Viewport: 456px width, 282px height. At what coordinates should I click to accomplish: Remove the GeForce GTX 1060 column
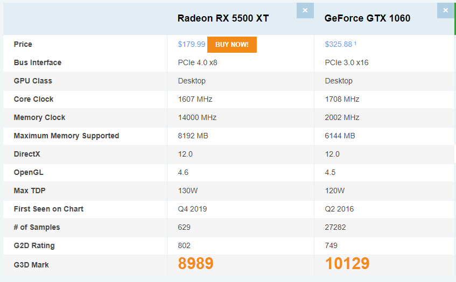tap(445, 10)
